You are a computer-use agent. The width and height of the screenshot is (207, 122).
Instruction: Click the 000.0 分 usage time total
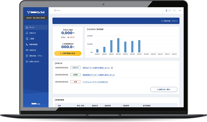point(68,47)
